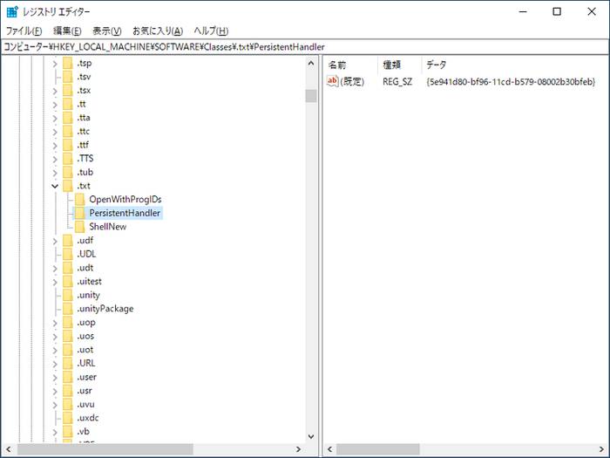This screenshot has width=610, height=458.
Task: Click the データ column header
Action: (x=436, y=65)
